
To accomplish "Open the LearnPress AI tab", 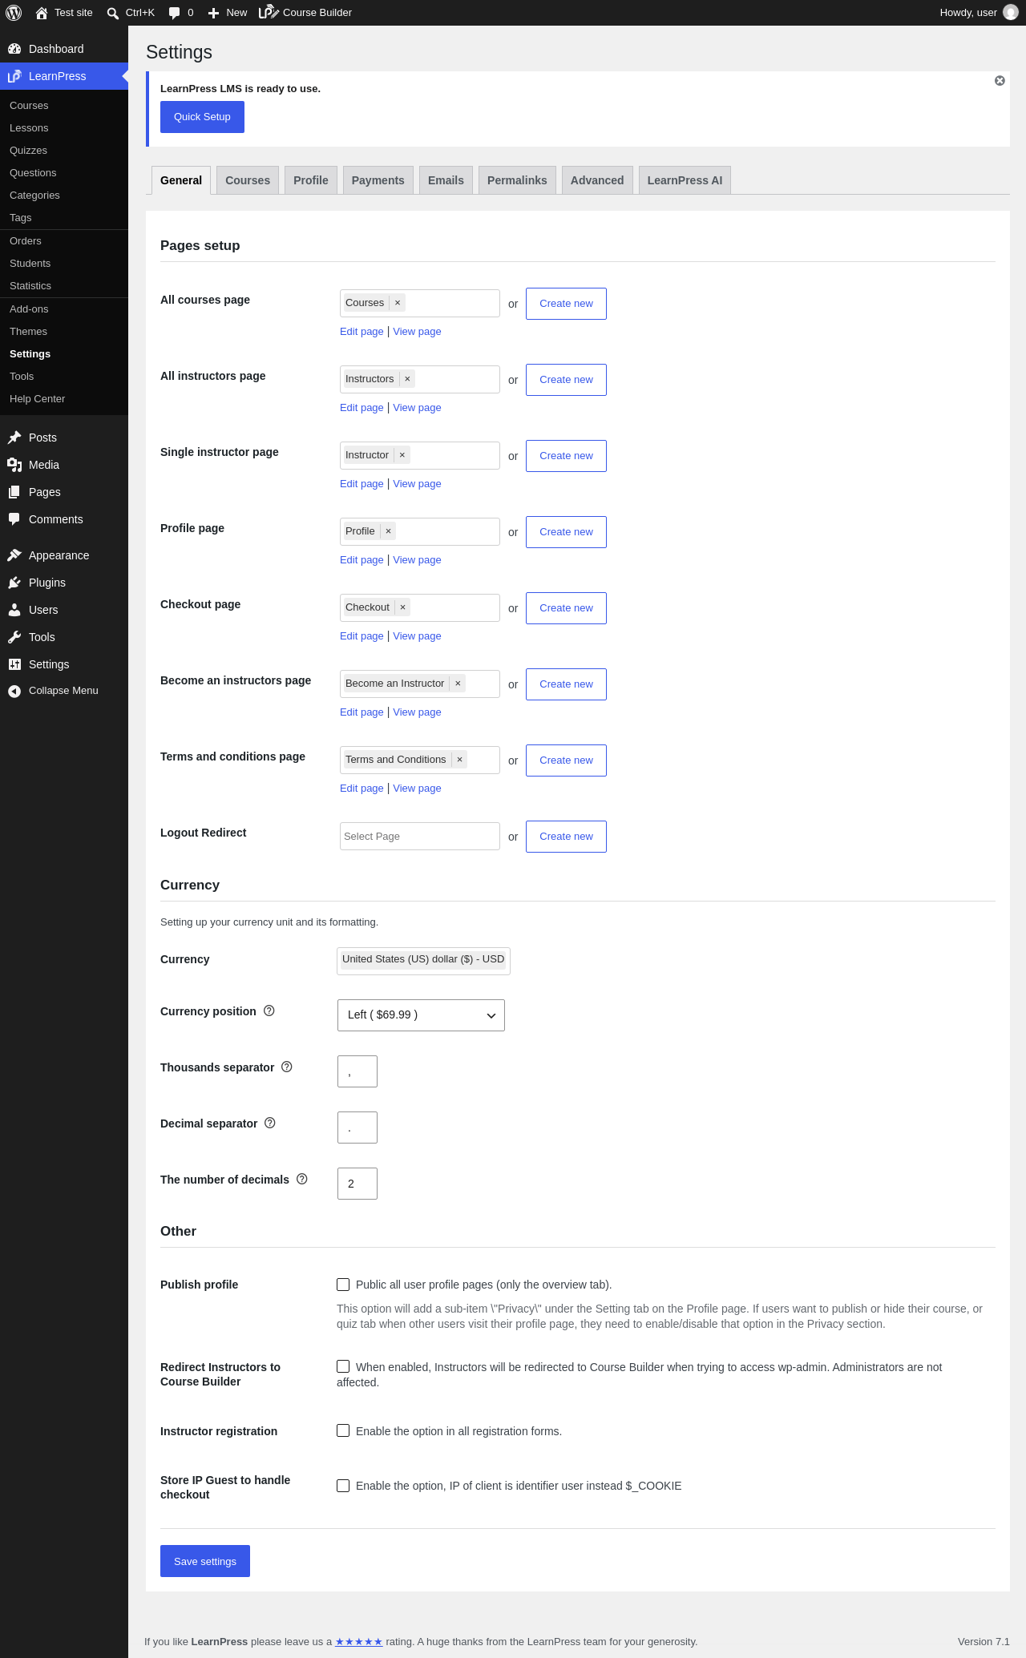I will point(685,180).
